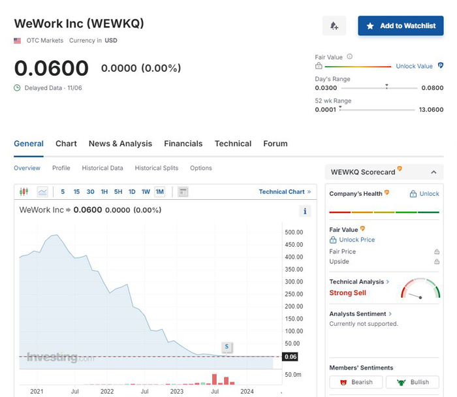Go to the Financials tab
This screenshot has width=457, height=397.
tap(183, 144)
